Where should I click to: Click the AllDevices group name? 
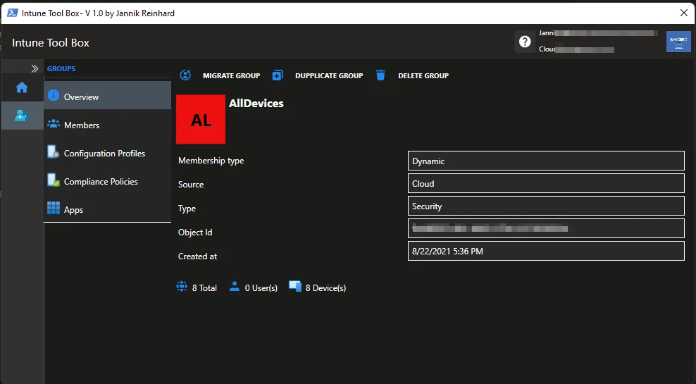[x=256, y=104]
